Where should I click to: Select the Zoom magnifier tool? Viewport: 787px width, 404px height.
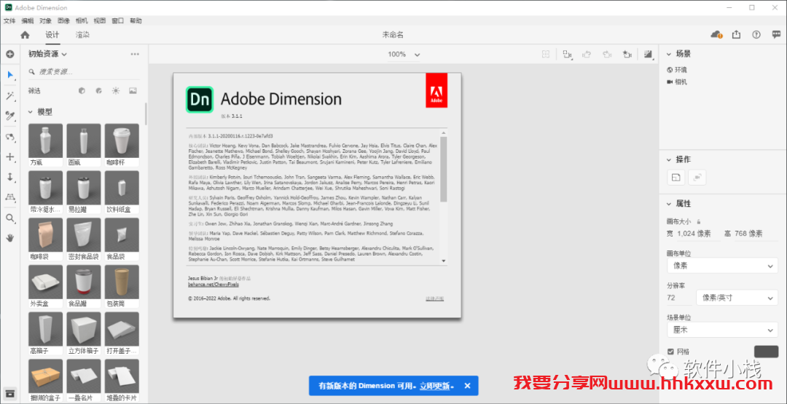pos(9,218)
